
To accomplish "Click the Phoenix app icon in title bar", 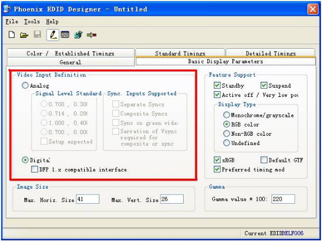I will (x=8, y=9).
